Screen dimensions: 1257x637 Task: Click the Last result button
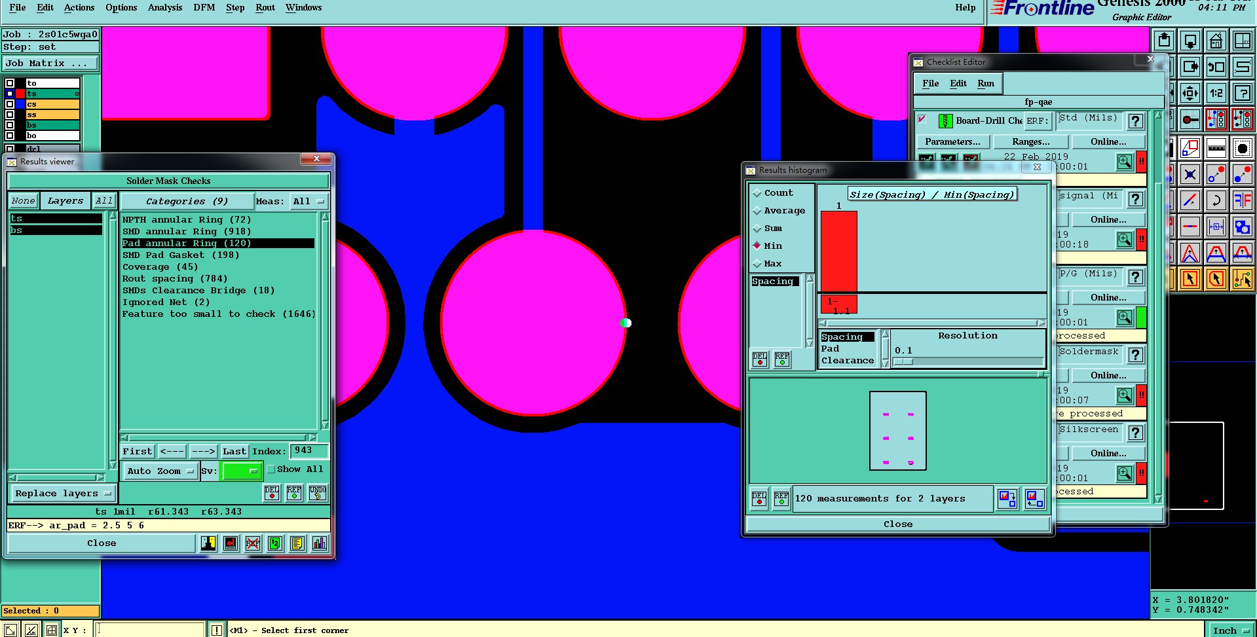tap(235, 452)
